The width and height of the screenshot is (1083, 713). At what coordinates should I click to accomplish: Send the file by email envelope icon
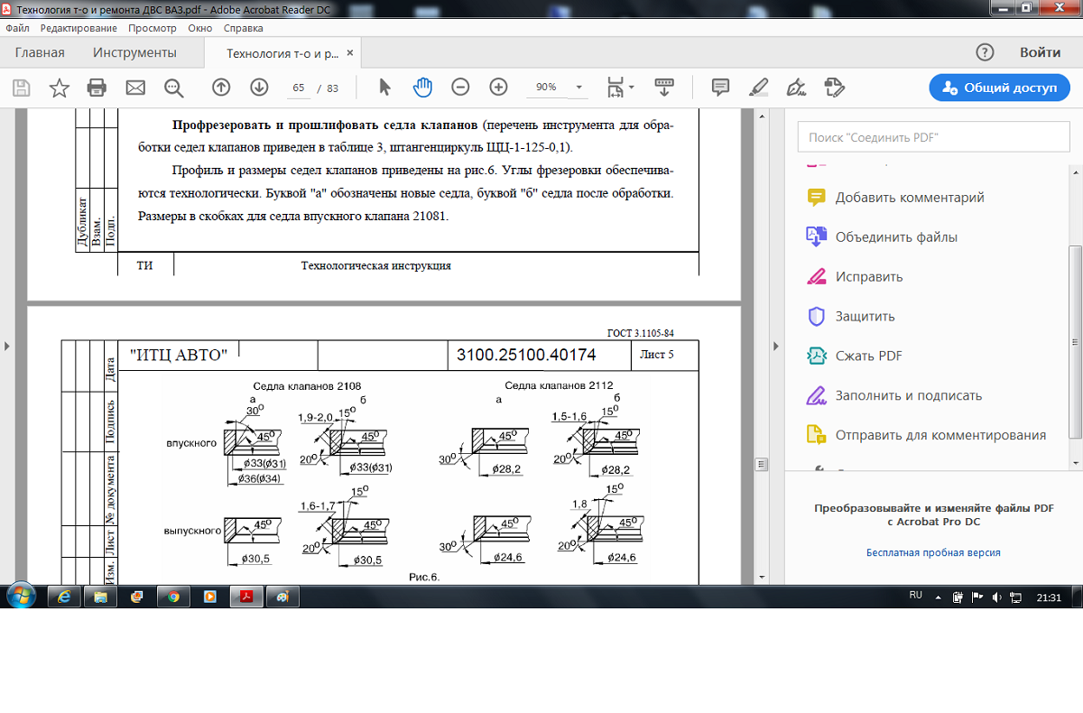(135, 88)
